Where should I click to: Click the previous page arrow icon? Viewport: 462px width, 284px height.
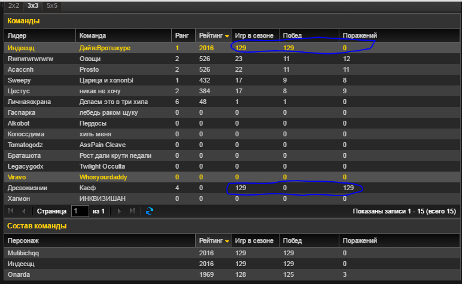pyautogui.click(x=24, y=211)
